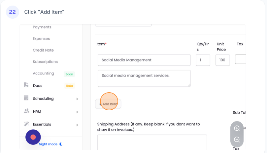Image resolution: width=267 pixels, height=153 pixels.
Task: Click the Add Item button
Action: coord(108,104)
